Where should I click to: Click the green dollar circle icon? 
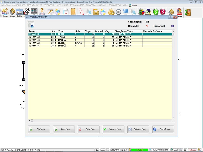coord(156,12)
